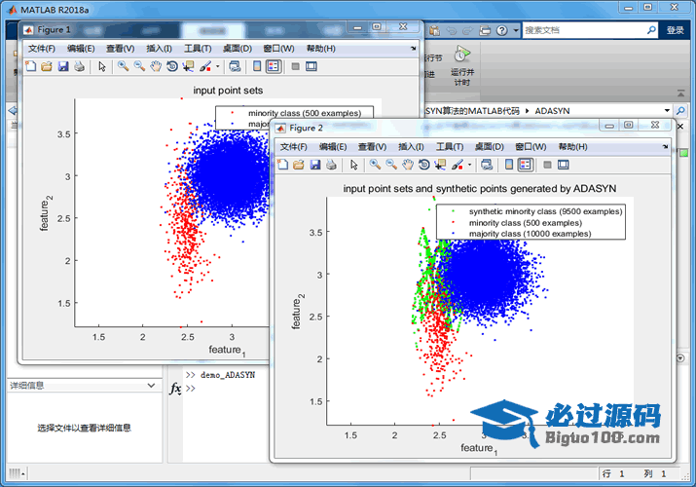The image size is (696, 487).
Task: Open brush color dropdown arrow in Figure 2
Action: point(469,165)
